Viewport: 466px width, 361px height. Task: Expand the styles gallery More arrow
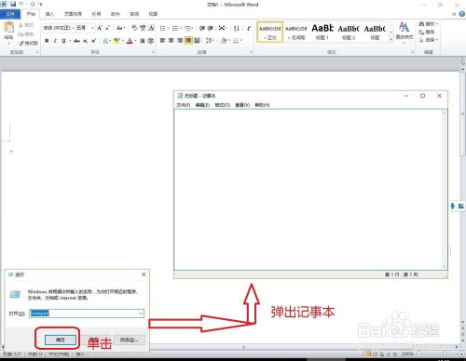pos(391,39)
